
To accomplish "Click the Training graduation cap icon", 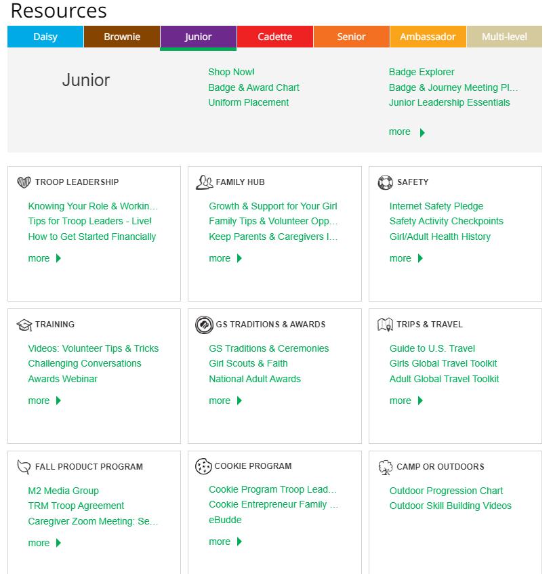I will click(x=24, y=325).
